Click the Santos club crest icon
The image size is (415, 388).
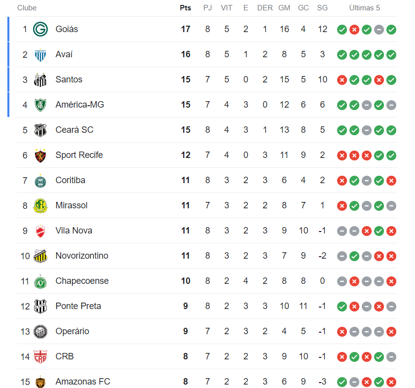pyautogui.click(x=40, y=80)
